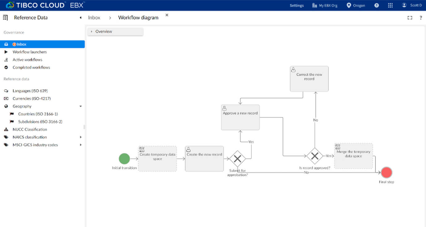The image size is (426, 227).
Task: Open the help question mark in top bar
Action: pos(376,5)
